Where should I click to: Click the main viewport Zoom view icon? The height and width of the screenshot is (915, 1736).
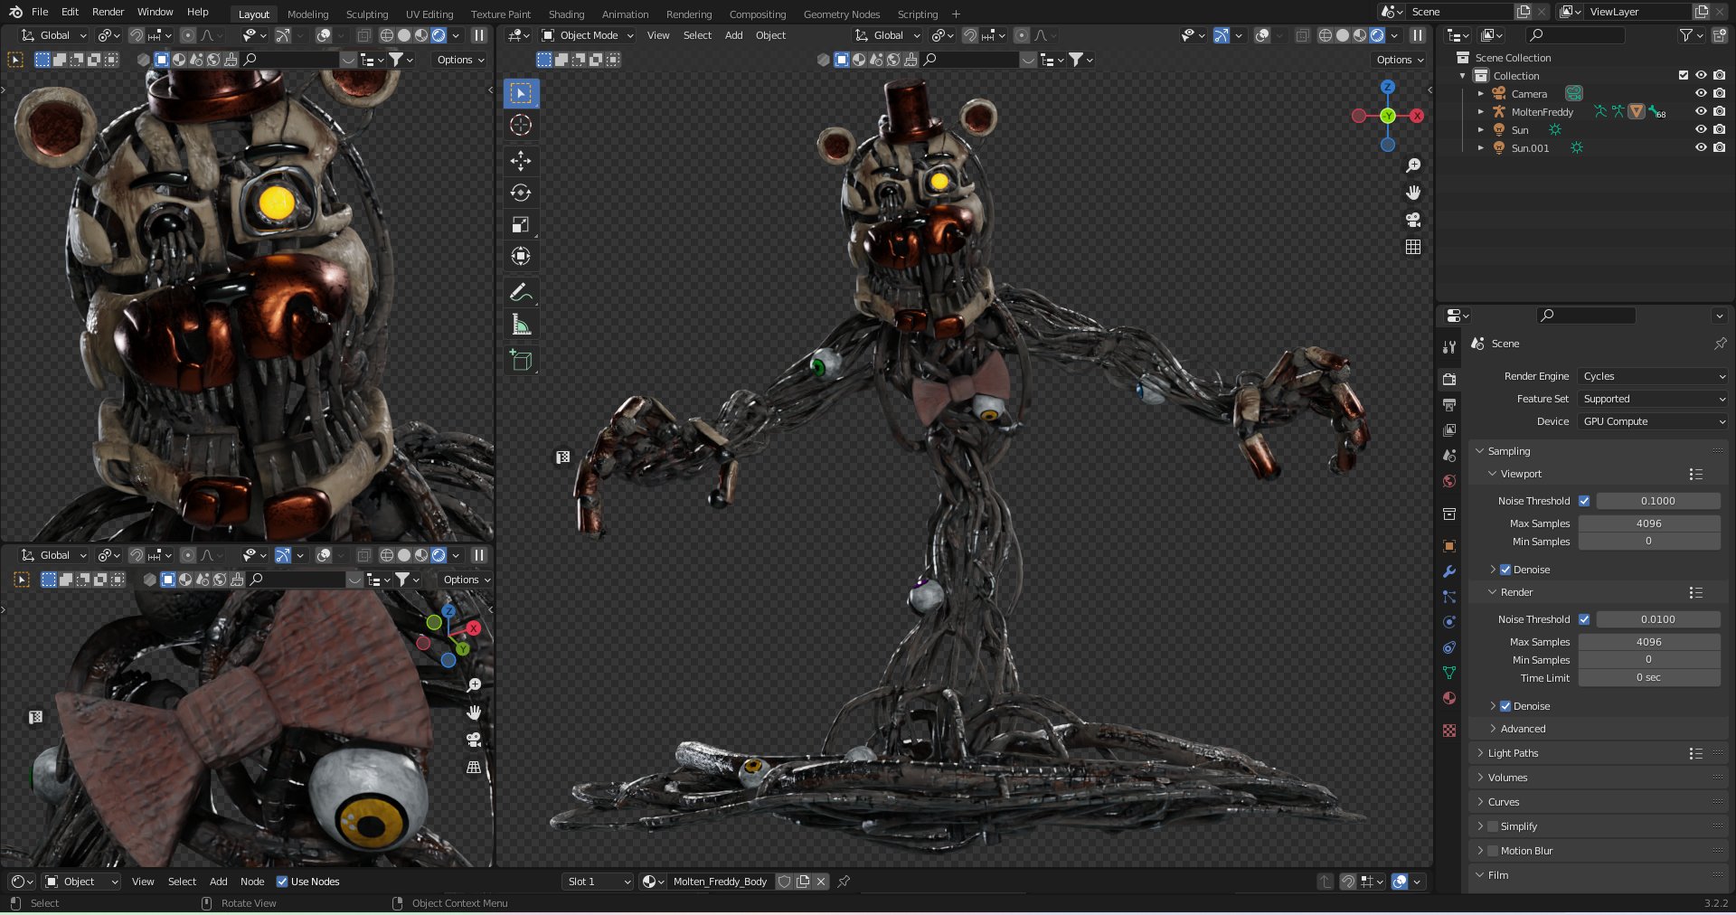pos(1413,165)
